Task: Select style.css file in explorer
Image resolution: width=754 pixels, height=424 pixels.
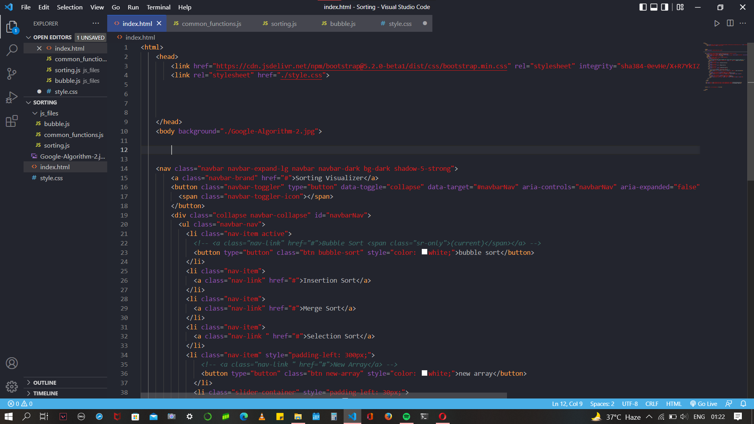Action: tap(51, 178)
